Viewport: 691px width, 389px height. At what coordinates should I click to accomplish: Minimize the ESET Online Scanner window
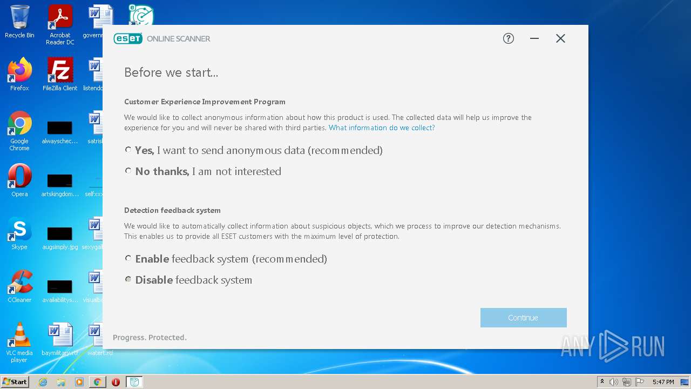tap(534, 38)
